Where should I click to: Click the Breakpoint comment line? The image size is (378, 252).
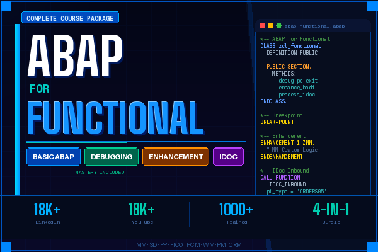point(282,115)
